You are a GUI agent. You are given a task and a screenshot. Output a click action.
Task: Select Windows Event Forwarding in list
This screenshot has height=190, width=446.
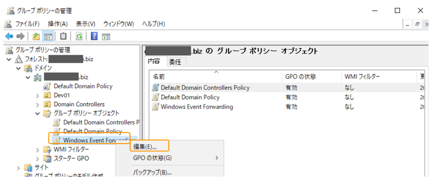click(x=197, y=107)
